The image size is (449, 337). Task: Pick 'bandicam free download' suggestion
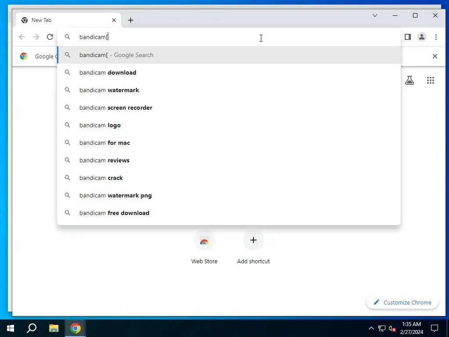(229, 213)
